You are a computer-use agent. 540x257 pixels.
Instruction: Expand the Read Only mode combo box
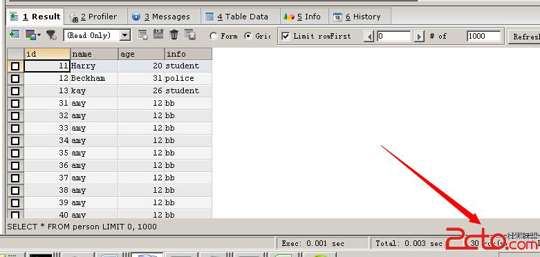[x=126, y=35]
